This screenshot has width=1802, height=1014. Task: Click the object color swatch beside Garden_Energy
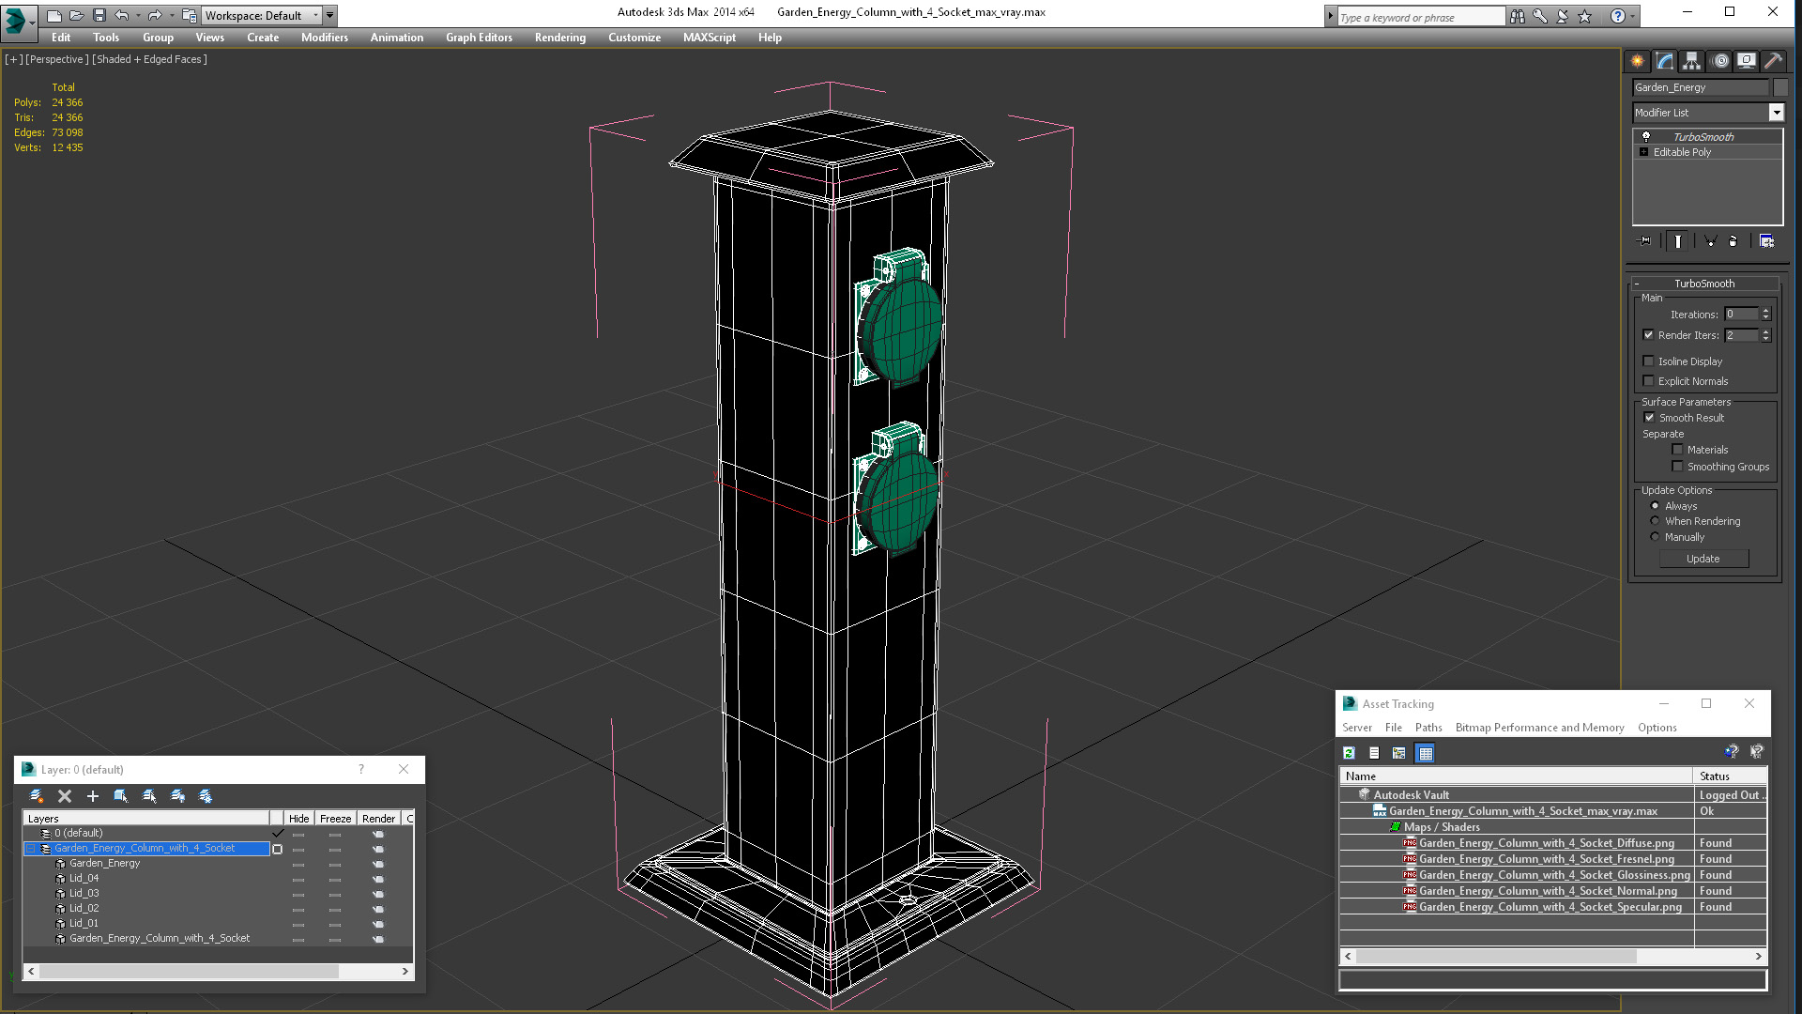tap(1779, 87)
